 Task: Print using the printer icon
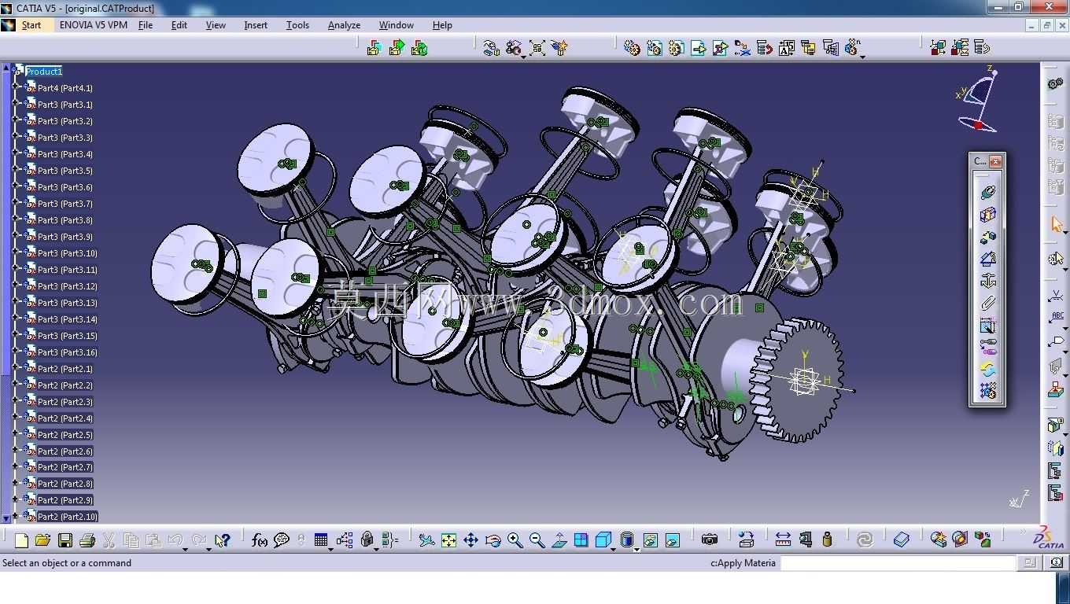87,540
